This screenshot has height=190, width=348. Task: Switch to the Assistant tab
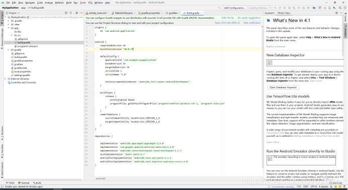[x=270, y=13]
